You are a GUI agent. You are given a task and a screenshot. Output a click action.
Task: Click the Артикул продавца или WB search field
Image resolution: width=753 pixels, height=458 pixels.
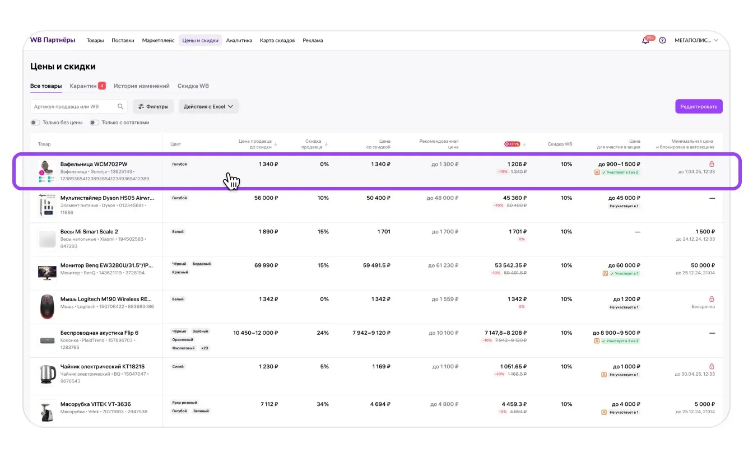coord(74,106)
